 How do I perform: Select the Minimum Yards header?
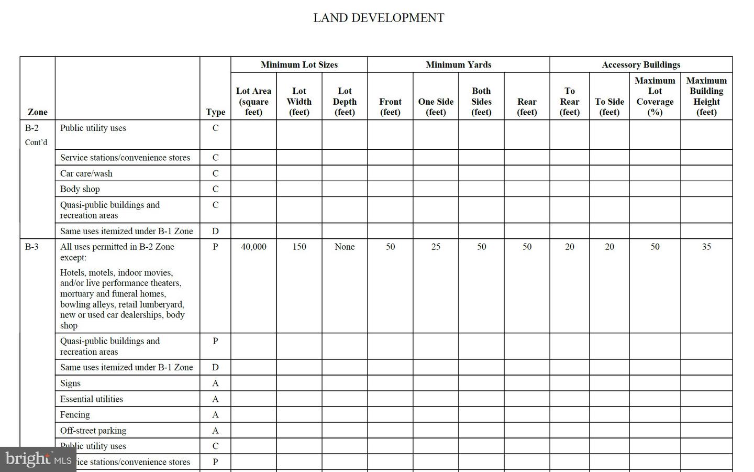tap(458, 65)
